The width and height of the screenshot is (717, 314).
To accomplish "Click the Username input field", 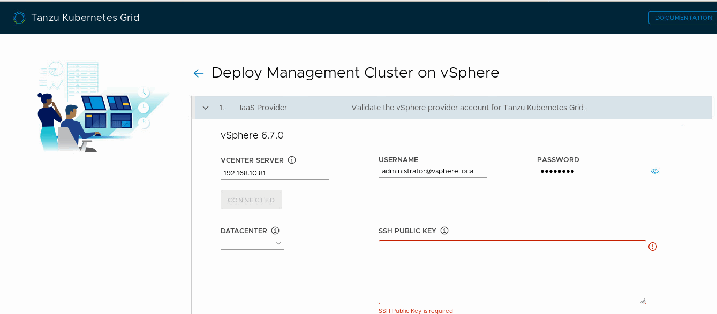I will click(x=433, y=171).
